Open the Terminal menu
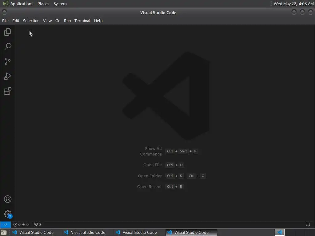The width and height of the screenshot is (315, 236). click(x=82, y=21)
